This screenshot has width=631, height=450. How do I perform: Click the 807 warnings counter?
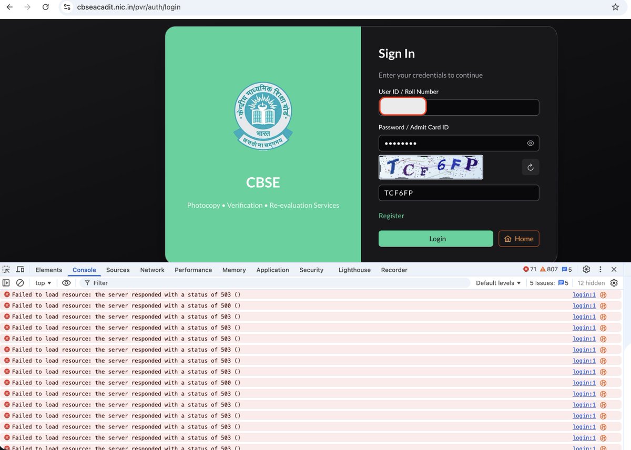point(548,269)
